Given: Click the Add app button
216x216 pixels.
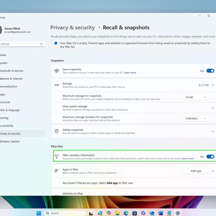Looking at the screenshot, I should pyautogui.click(x=196, y=171).
